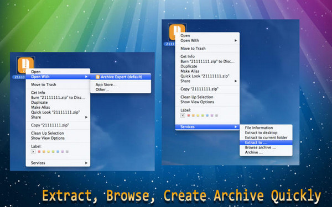Expand the unhighlighted Services submenu arrow
The width and height of the screenshot is (332, 207).
click(x=86, y=163)
